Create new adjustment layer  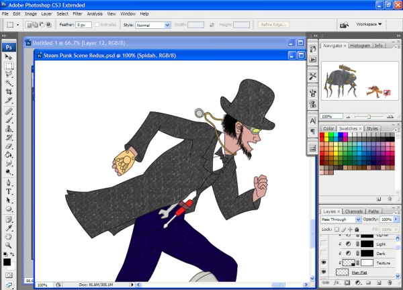[x=358, y=283]
